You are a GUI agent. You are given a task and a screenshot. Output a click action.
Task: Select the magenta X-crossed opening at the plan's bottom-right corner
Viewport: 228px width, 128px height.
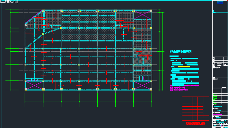click(x=142, y=85)
